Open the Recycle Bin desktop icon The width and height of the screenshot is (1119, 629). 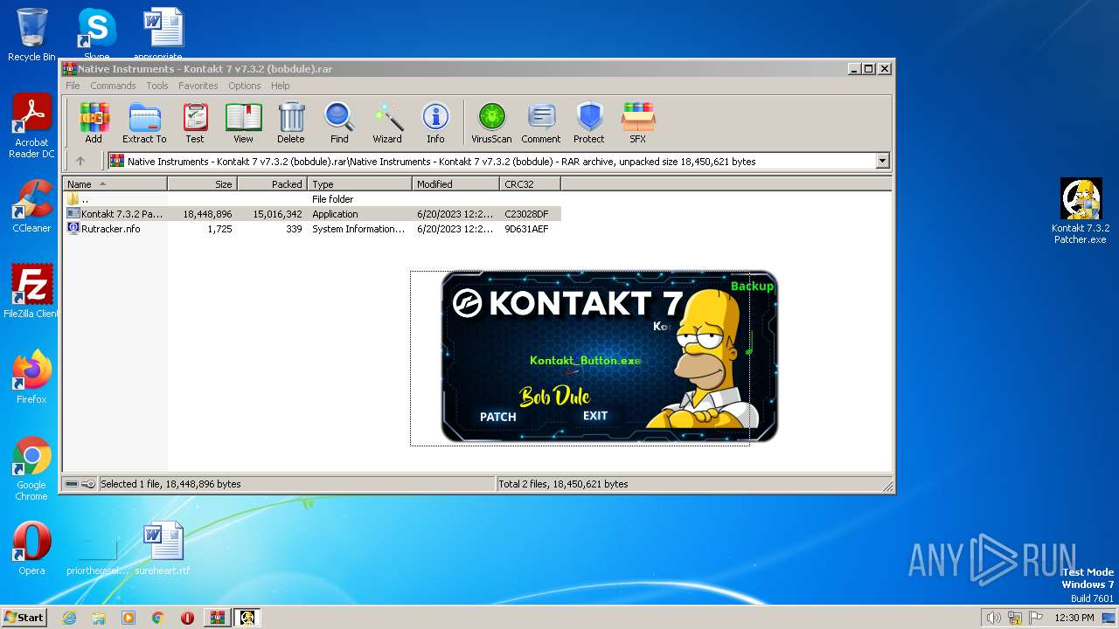pyautogui.click(x=31, y=34)
